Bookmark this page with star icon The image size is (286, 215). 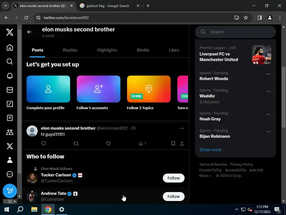click(x=246, y=18)
